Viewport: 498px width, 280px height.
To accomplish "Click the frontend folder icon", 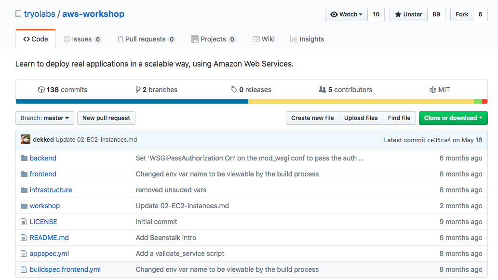I will (x=24, y=174).
